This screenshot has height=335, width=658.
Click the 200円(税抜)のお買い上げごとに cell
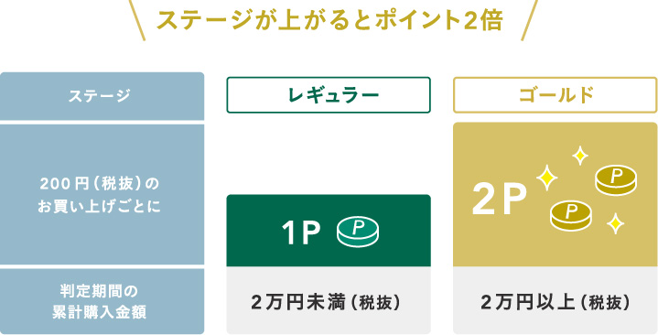[102, 194]
